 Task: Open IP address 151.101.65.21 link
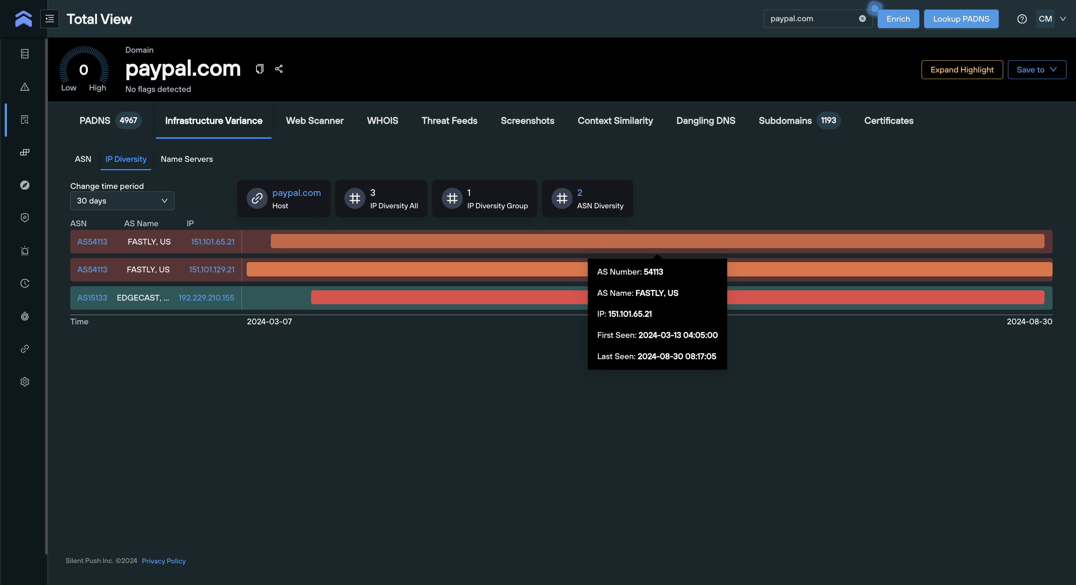213,242
